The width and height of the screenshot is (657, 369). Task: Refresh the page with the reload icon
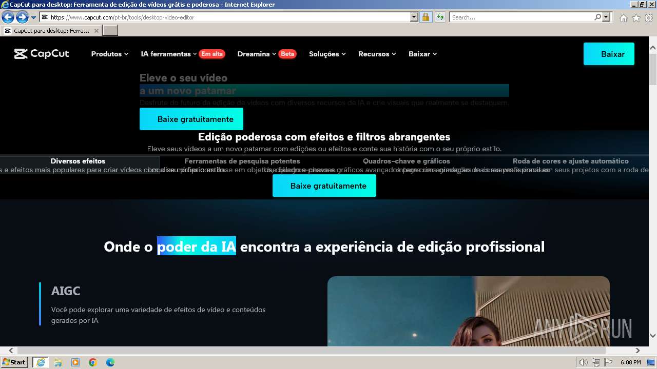click(440, 17)
